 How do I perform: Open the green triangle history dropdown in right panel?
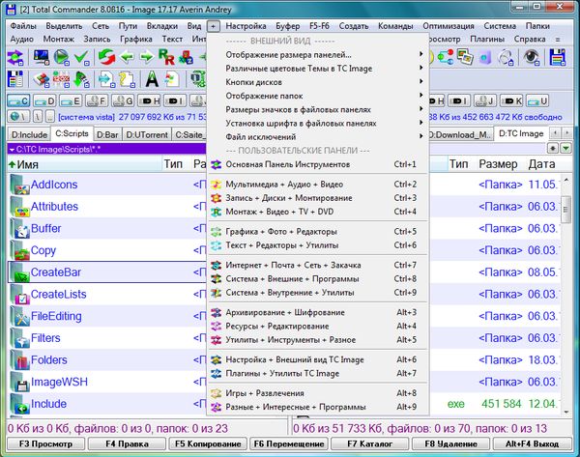point(565,148)
